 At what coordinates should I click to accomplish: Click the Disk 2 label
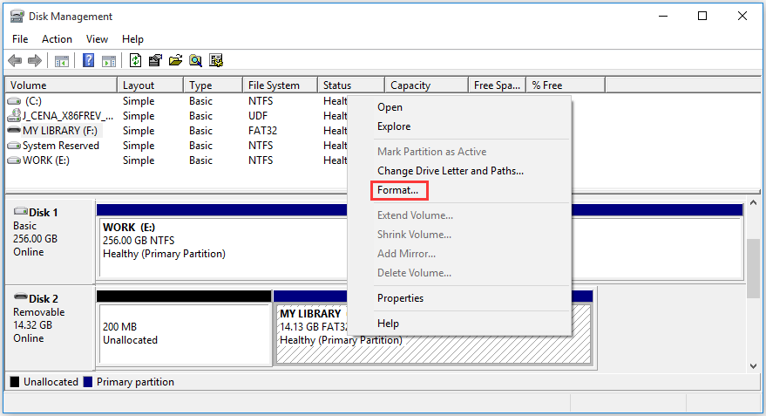pyautogui.click(x=44, y=298)
